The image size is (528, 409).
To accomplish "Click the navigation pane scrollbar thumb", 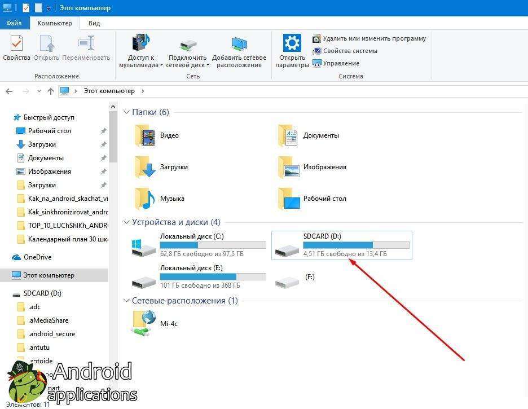I will (x=113, y=137).
